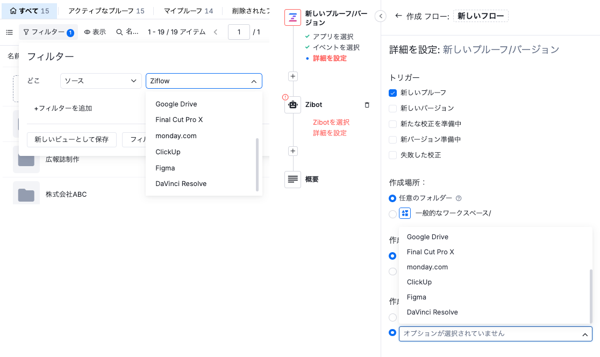
Task: Add step with plus above 概要
Action: tap(292, 151)
